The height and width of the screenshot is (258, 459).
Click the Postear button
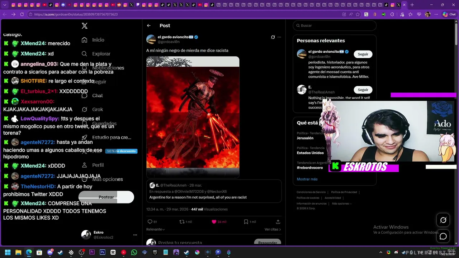click(x=106, y=197)
